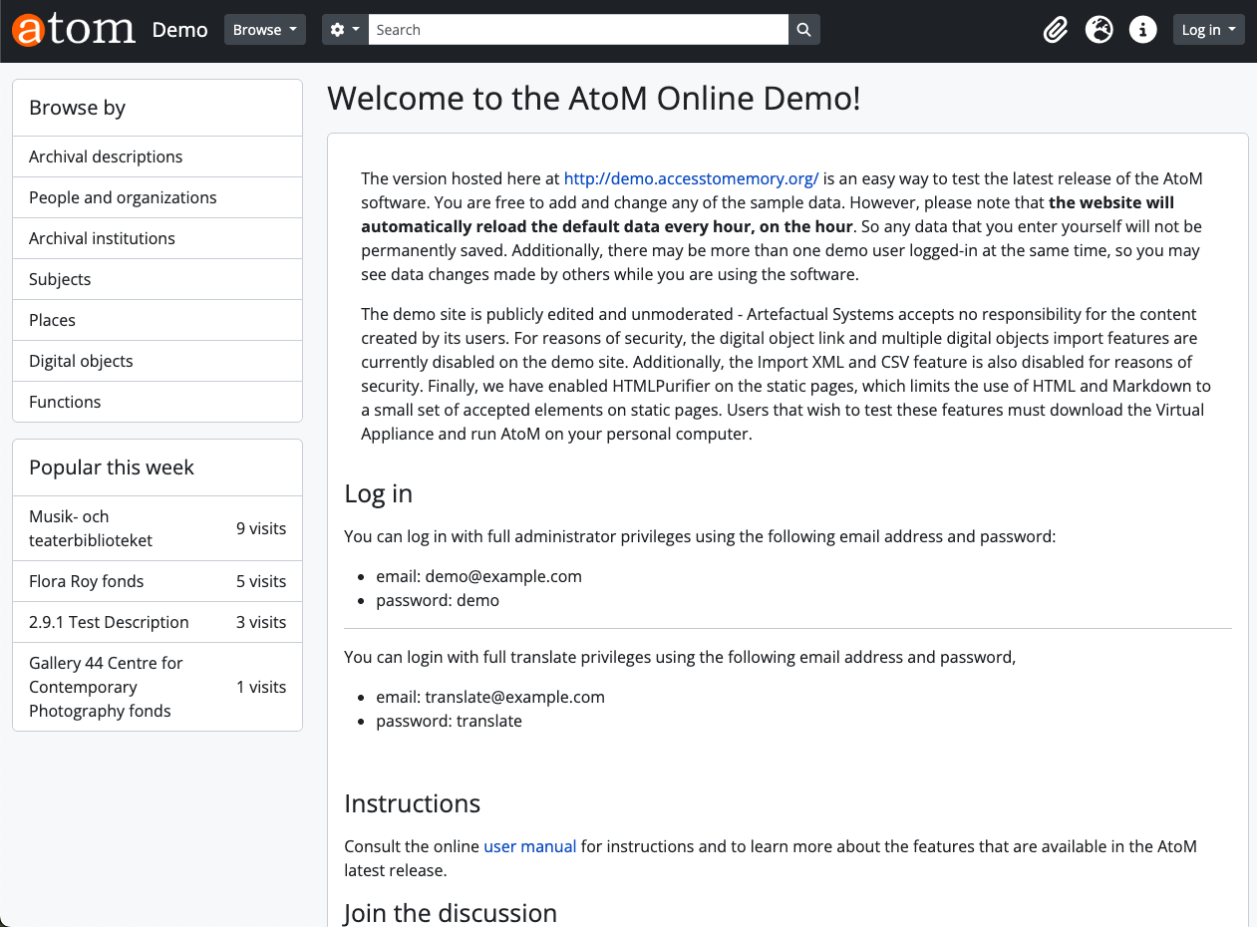Image resolution: width=1257 pixels, height=927 pixels.
Task: Click the AtoM logo in header
Action: pos(74,30)
